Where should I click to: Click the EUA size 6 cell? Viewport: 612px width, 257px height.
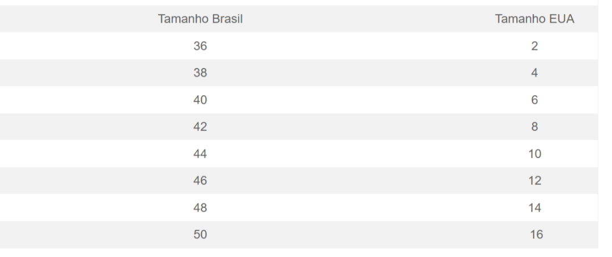(534, 100)
